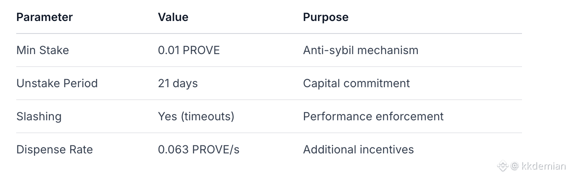
Task: Select the Unstake Period row label
Action: (57, 83)
